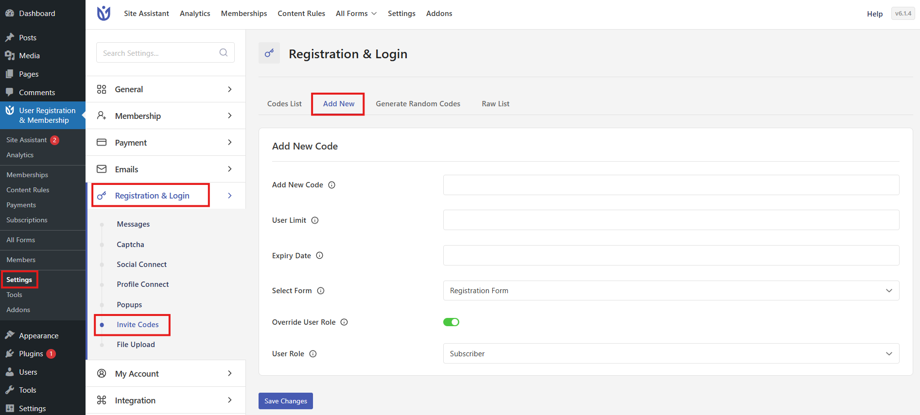
Task: Open File Upload submenu item
Action: (x=136, y=345)
